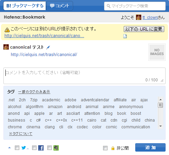Focus the マイブックマーク検索 search field
This screenshot has width=169, height=155.
(135, 6)
